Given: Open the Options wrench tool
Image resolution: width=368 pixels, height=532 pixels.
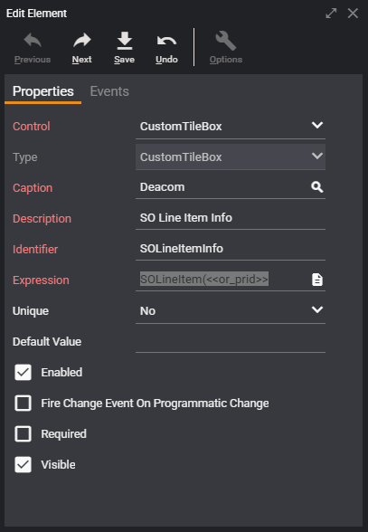Looking at the screenshot, I should click(x=226, y=41).
